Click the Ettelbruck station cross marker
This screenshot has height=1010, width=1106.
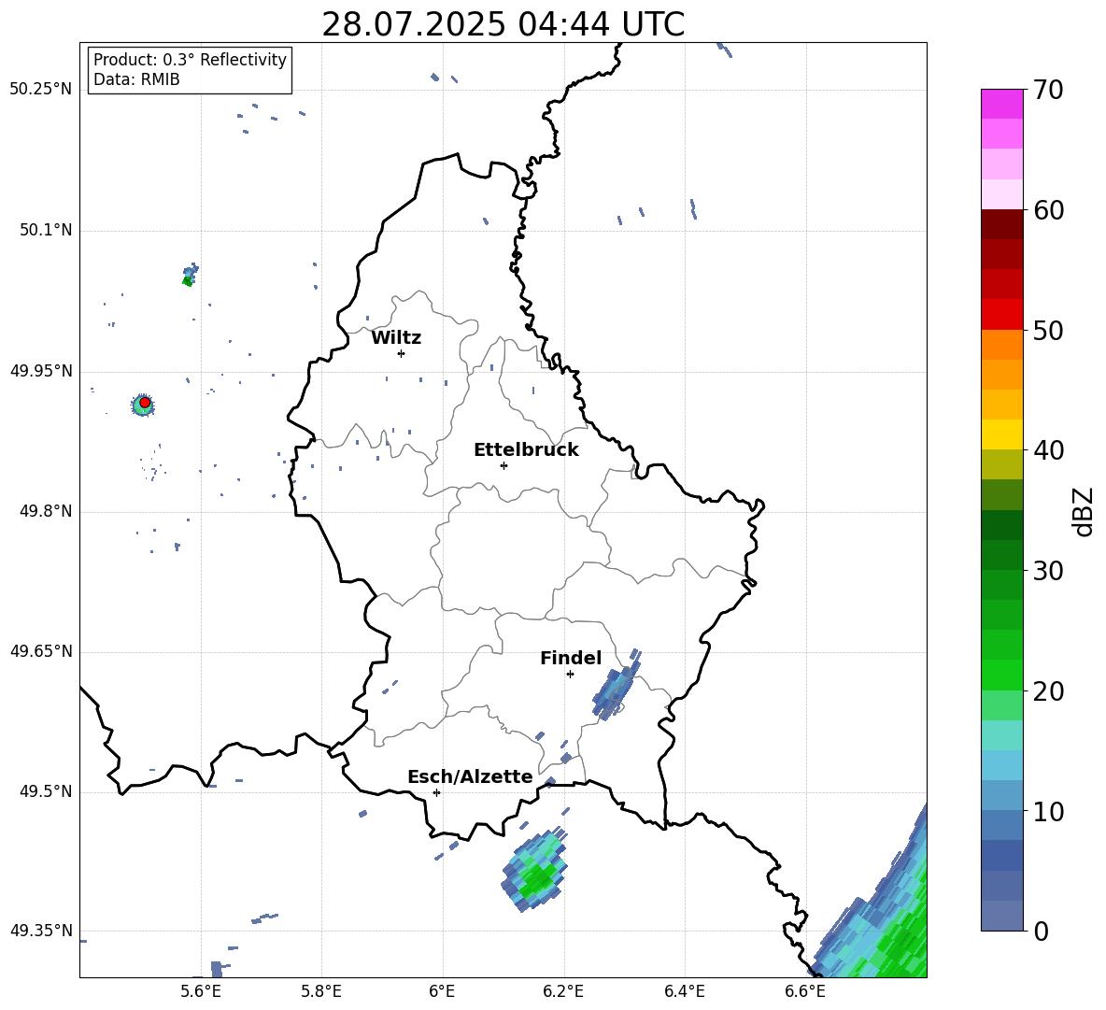click(x=503, y=465)
